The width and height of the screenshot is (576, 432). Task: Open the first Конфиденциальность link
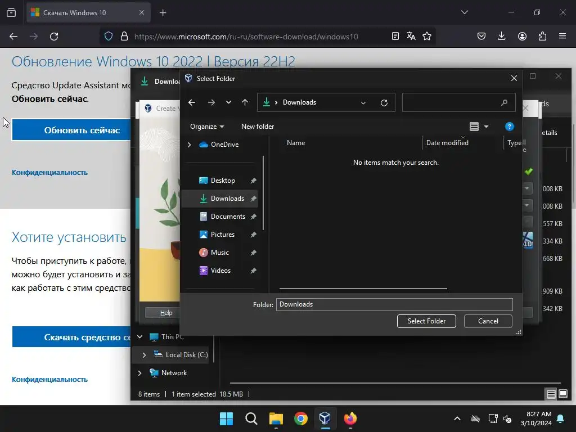pos(49,172)
